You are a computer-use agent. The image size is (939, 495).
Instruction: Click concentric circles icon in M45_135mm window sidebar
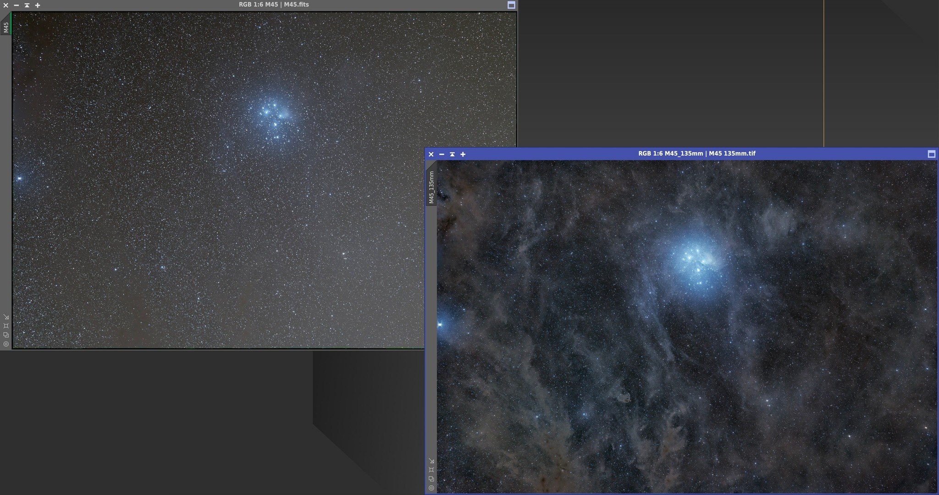431,488
